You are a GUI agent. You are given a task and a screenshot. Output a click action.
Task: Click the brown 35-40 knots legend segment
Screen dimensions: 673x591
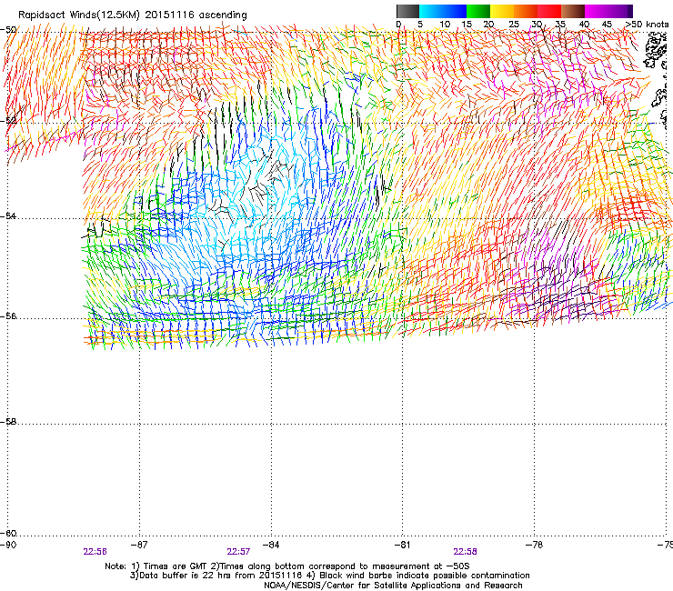(573, 11)
